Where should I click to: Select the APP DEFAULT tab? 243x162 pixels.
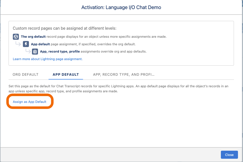tap(66, 74)
